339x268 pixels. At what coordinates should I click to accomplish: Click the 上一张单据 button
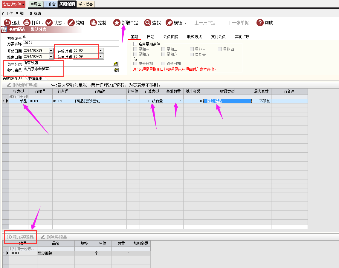click(x=205, y=23)
